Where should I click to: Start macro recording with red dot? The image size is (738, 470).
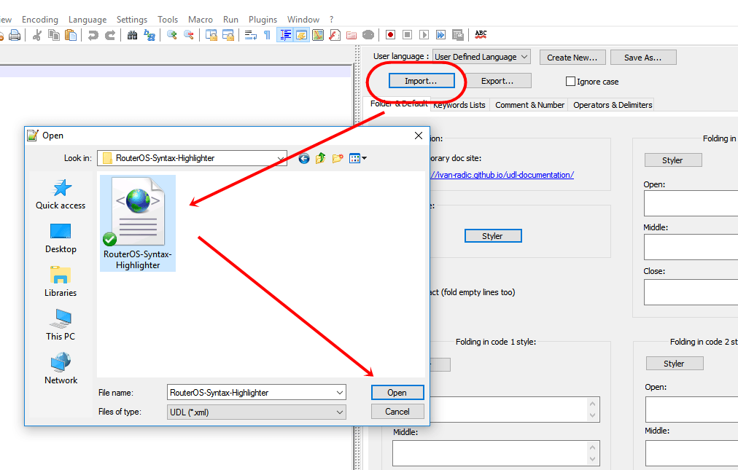[x=390, y=35]
